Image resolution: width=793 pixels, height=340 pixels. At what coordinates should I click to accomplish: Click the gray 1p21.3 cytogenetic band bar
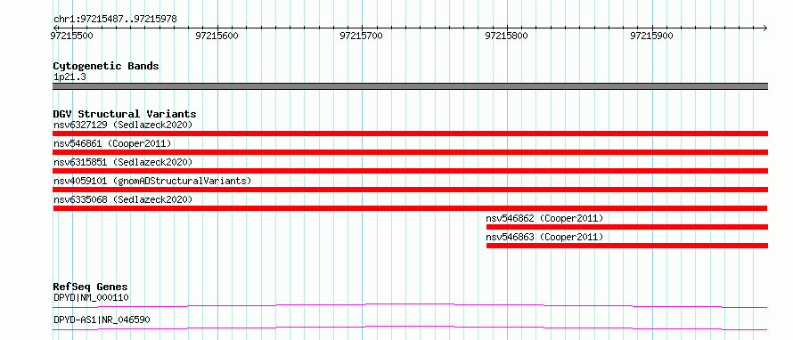click(410, 86)
